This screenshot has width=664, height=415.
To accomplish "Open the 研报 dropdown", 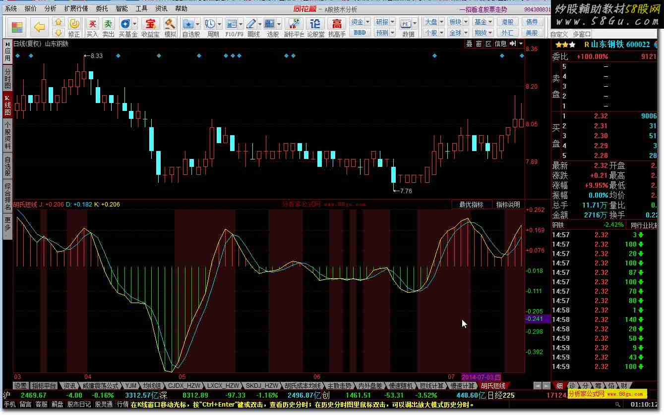I will pyautogui.click(x=384, y=22).
